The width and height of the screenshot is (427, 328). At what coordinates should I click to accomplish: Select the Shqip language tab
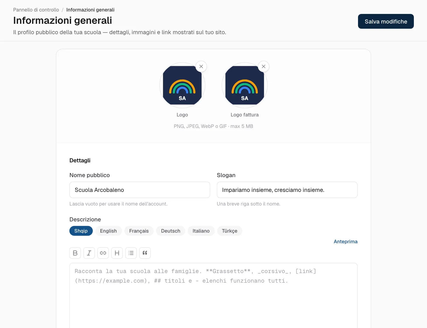(x=81, y=231)
